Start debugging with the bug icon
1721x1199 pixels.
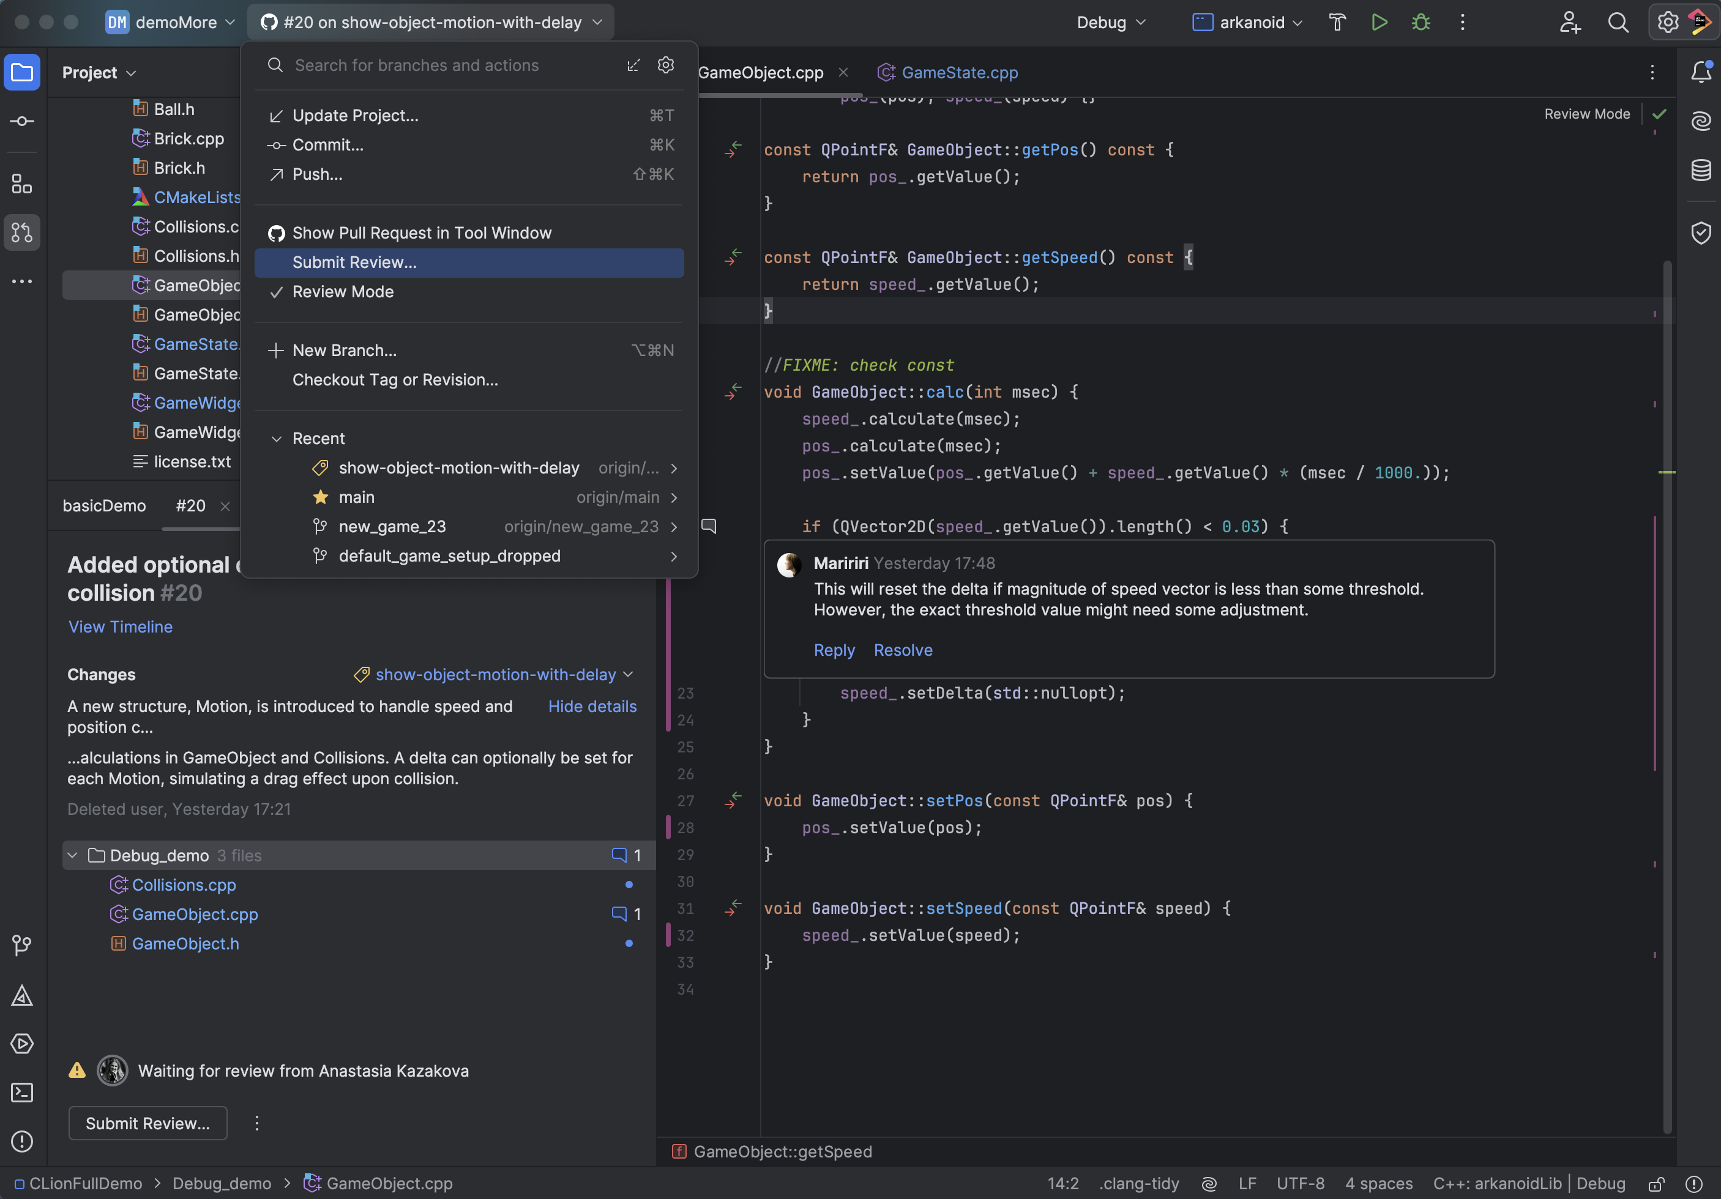[1420, 23]
